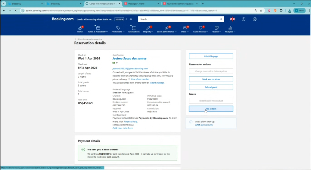Open the Work profile button
The width and height of the screenshot is (311, 170).
click(x=300, y=11)
